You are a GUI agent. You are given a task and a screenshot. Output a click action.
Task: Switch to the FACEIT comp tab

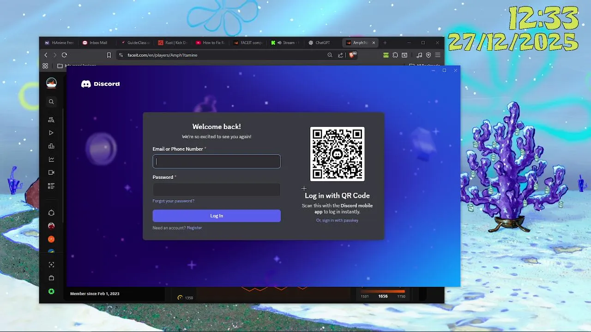249,43
